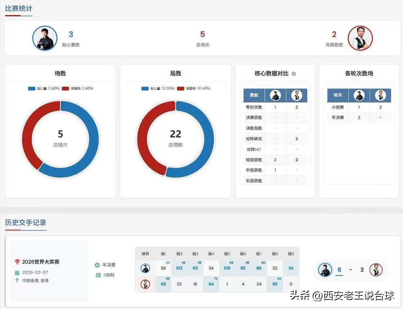The image size is (403, 309).
Task: Click the location pin beside 中国香港, 香港
Action: click(17, 280)
